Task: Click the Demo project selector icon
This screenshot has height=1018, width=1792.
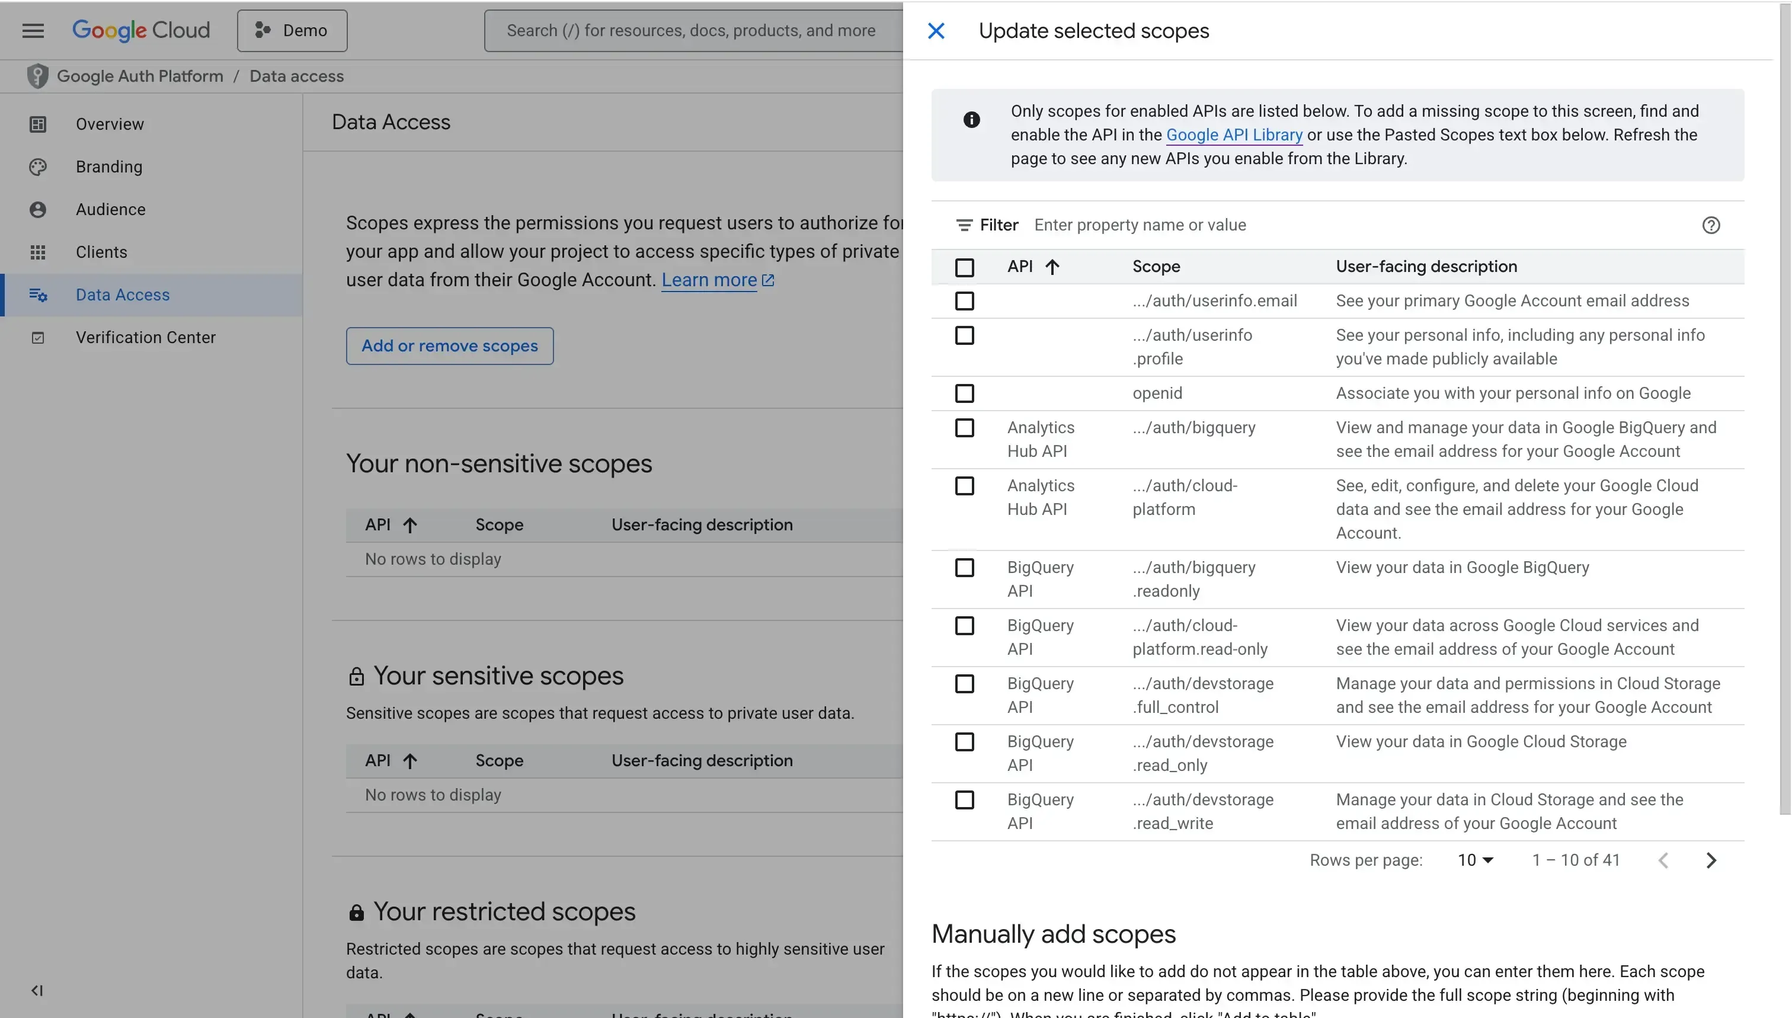Action: pos(262,30)
